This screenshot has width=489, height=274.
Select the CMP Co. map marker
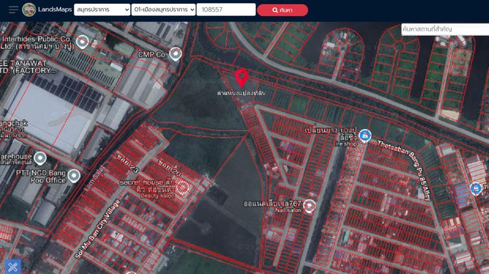(x=175, y=54)
